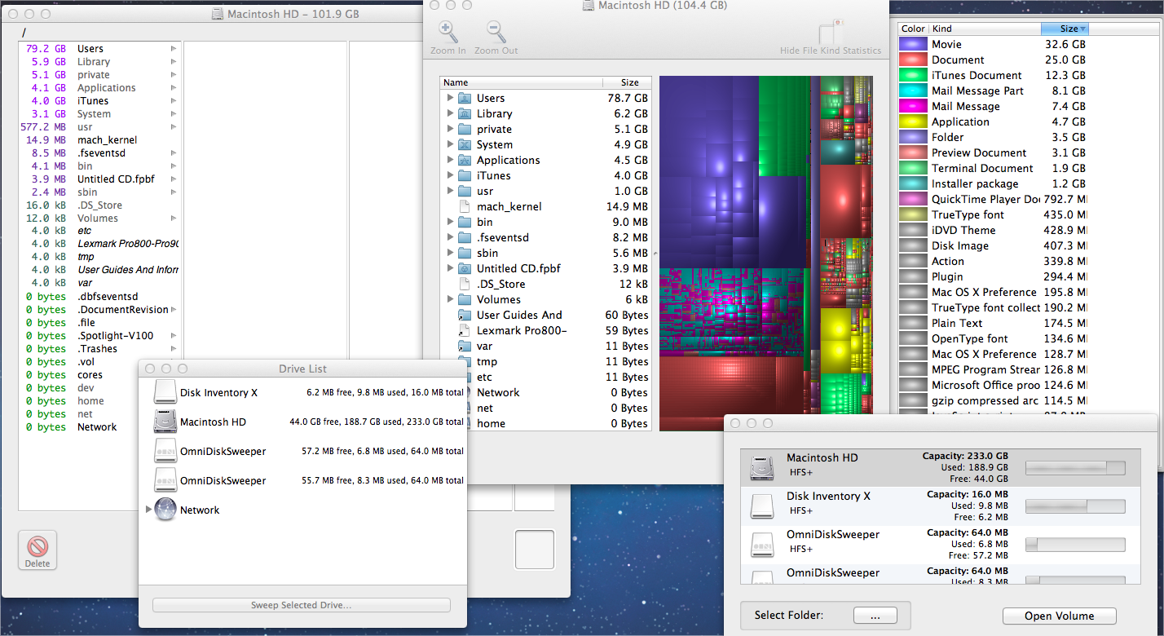Screen dimensions: 1164x636
Task: Expand usr folder triangle in Disk Inventory tree
Action: click(450, 191)
